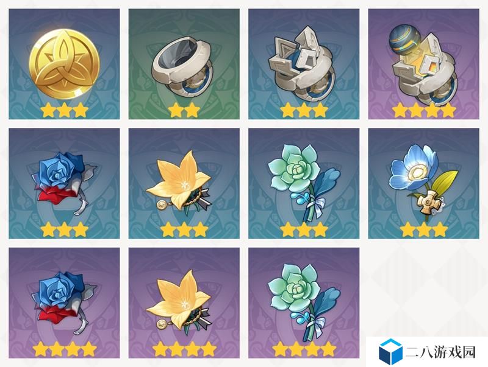Viewport: 488px width, 367px height.
Task: Click the three-star blue and red rose
Action: 64,184
